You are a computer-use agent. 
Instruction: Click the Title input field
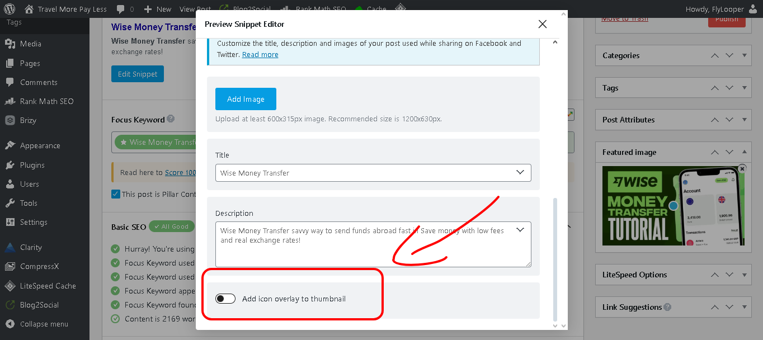click(x=373, y=173)
